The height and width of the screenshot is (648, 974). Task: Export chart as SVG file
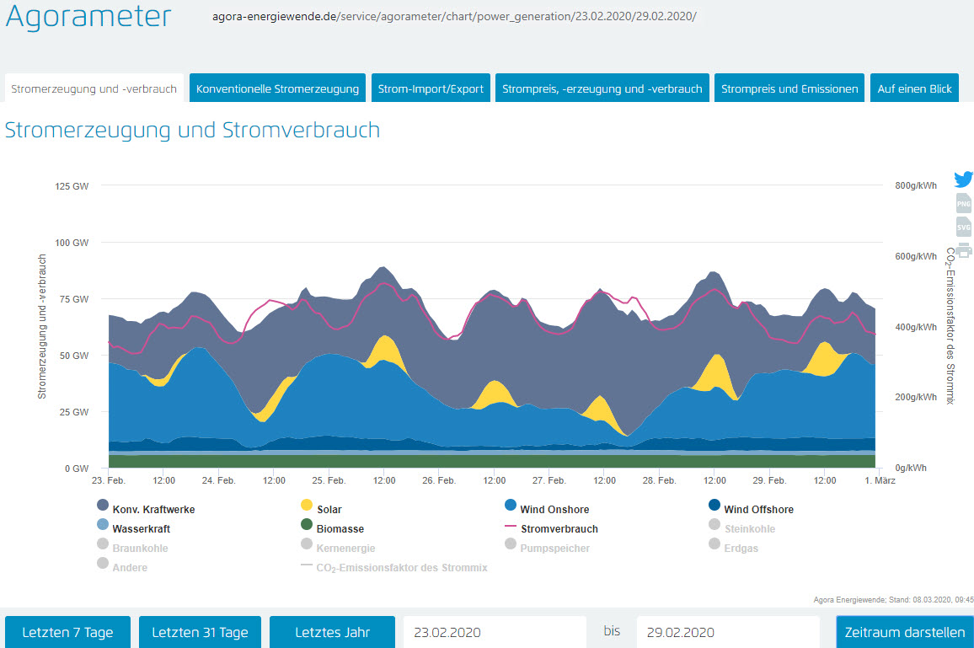click(963, 227)
